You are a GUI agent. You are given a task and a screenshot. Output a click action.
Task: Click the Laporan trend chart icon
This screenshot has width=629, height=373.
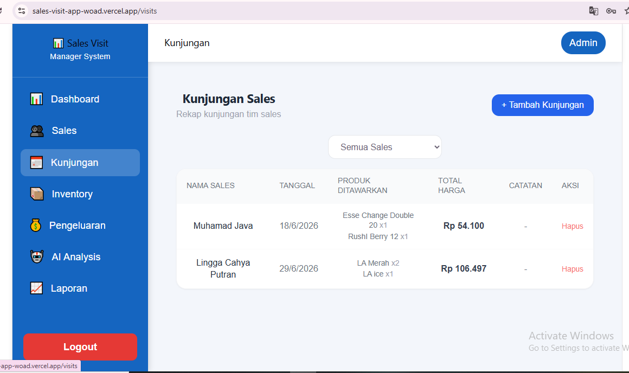36,288
